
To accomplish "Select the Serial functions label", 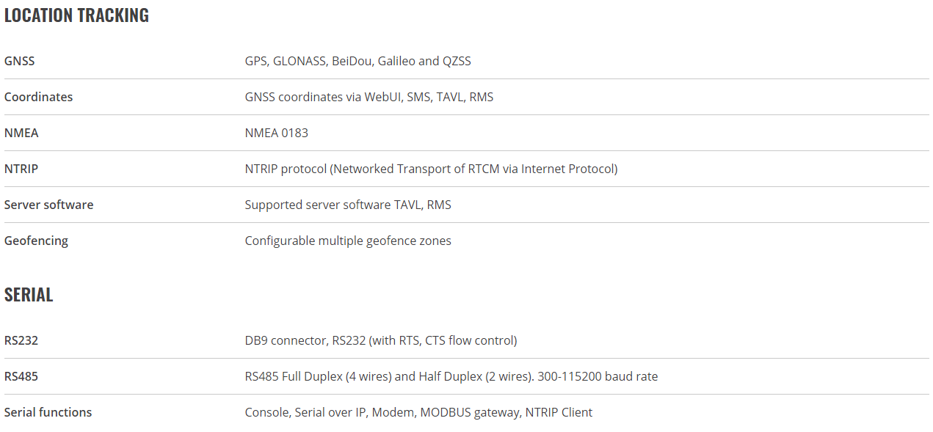I will point(48,412).
